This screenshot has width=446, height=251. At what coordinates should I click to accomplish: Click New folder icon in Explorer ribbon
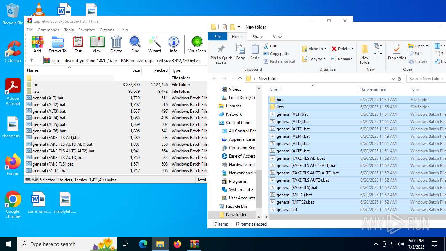tap(365, 54)
